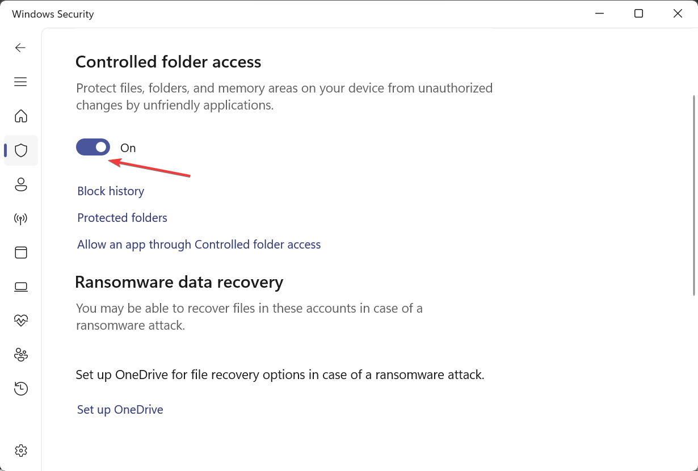Open Device performance & health heart icon
The width and height of the screenshot is (698, 471).
(x=21, y=321)
